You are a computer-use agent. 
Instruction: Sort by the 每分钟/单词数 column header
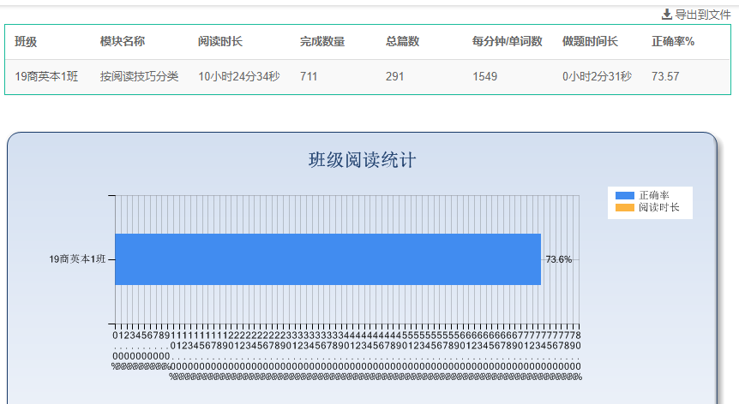508,41
